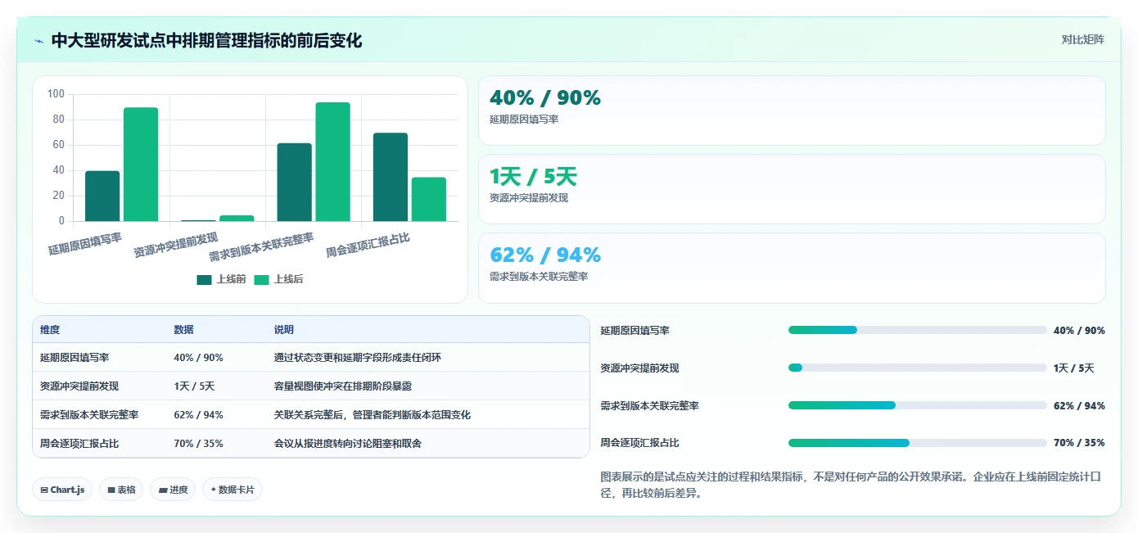Click the chart y-axis value 100

coord(56,94)
